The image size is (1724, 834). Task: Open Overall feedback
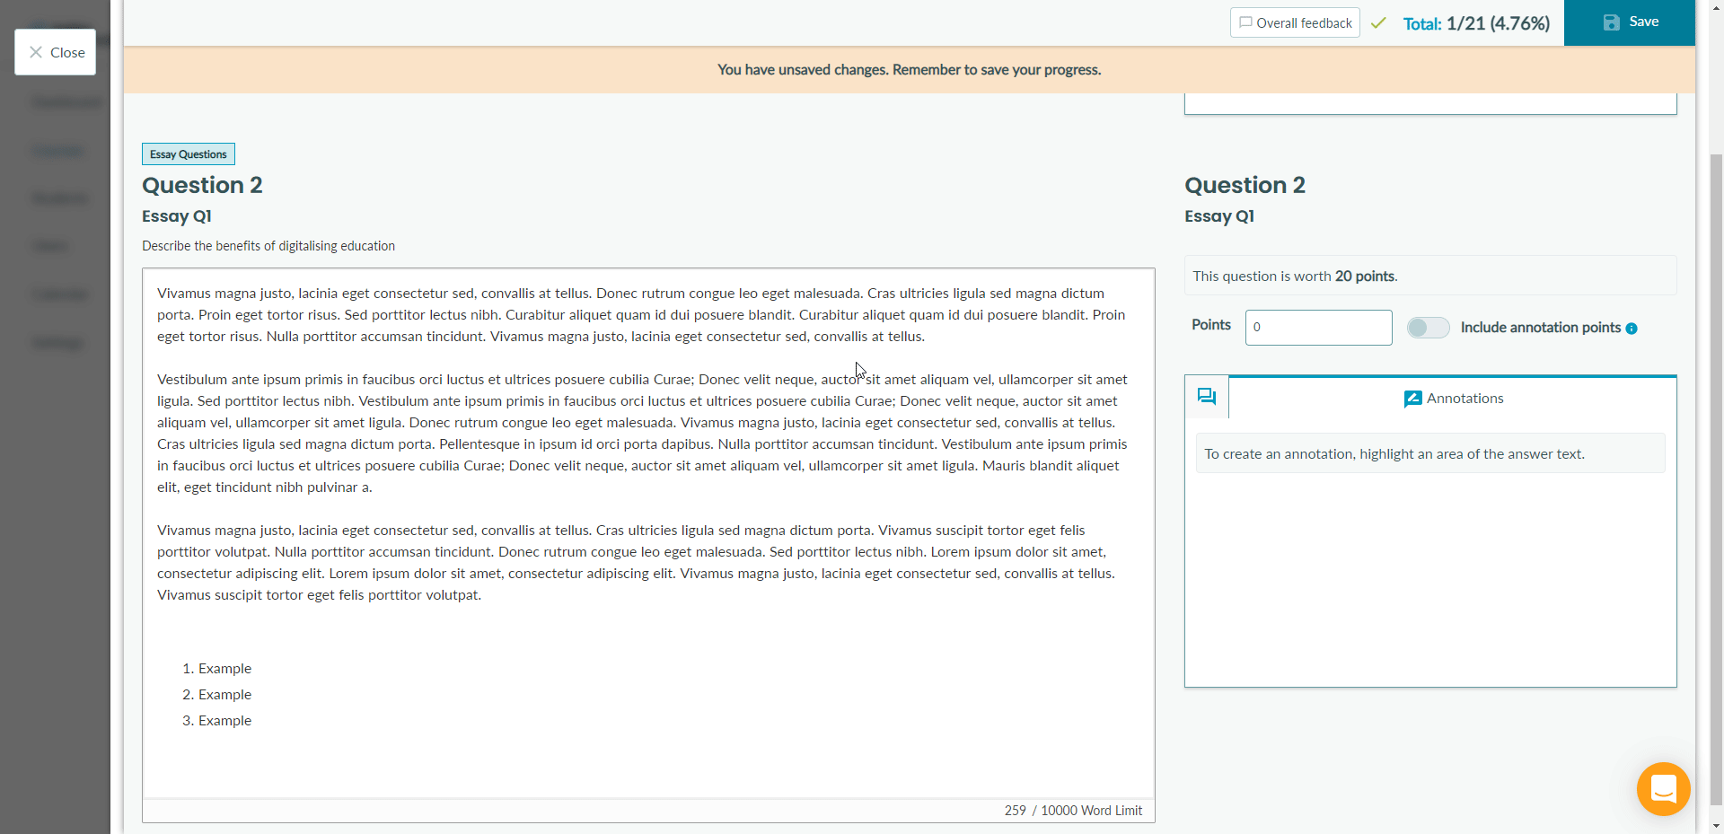click(1295, 22)
